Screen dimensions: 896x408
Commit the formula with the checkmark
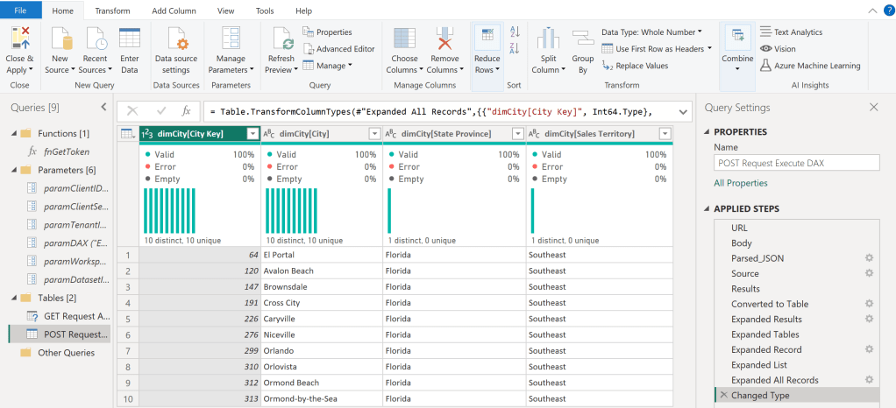(x=160, y=111)
